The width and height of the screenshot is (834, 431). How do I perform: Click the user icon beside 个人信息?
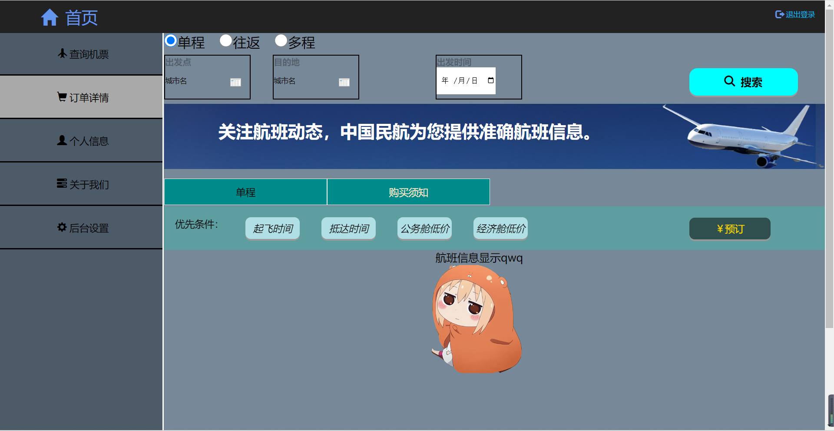coord(62,140)
